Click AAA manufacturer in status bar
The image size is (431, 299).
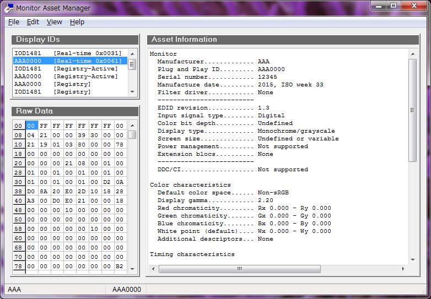tap(14, 290)
